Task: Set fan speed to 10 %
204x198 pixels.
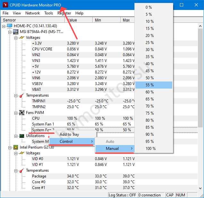Action: pyautogui.click(x=154, y=22)
